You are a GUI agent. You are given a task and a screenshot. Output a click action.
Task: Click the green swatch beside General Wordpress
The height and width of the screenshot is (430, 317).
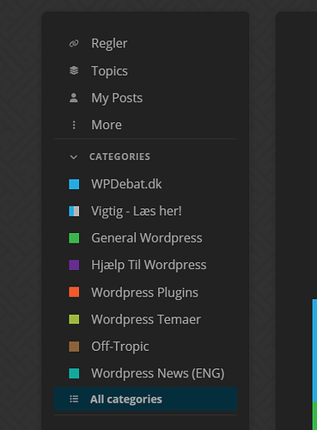click(74, 238)
